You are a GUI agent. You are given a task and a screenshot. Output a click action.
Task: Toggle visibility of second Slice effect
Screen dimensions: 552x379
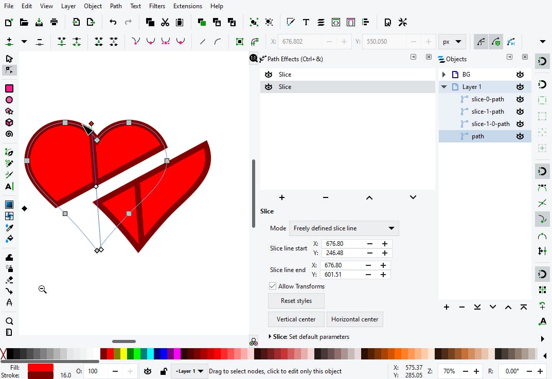point(269,87)
